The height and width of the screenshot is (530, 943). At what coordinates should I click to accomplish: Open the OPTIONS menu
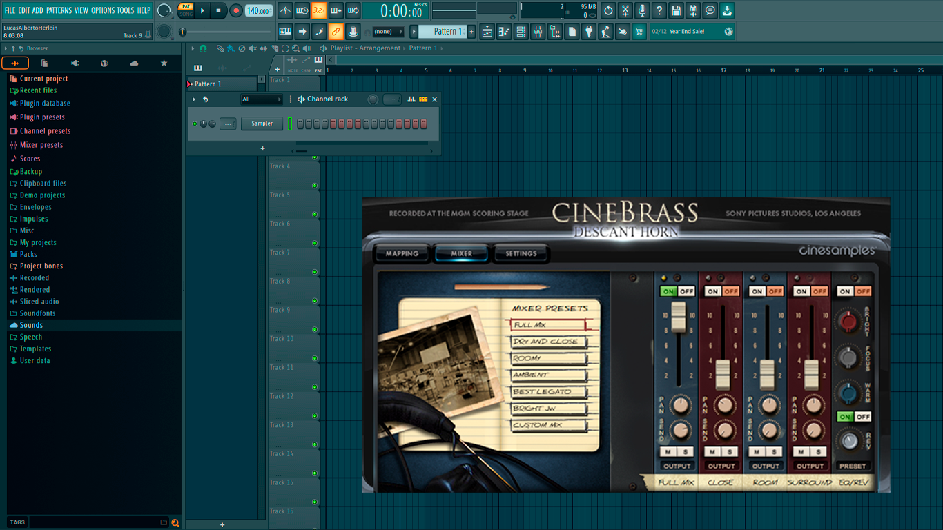click(x=103, y=10)
